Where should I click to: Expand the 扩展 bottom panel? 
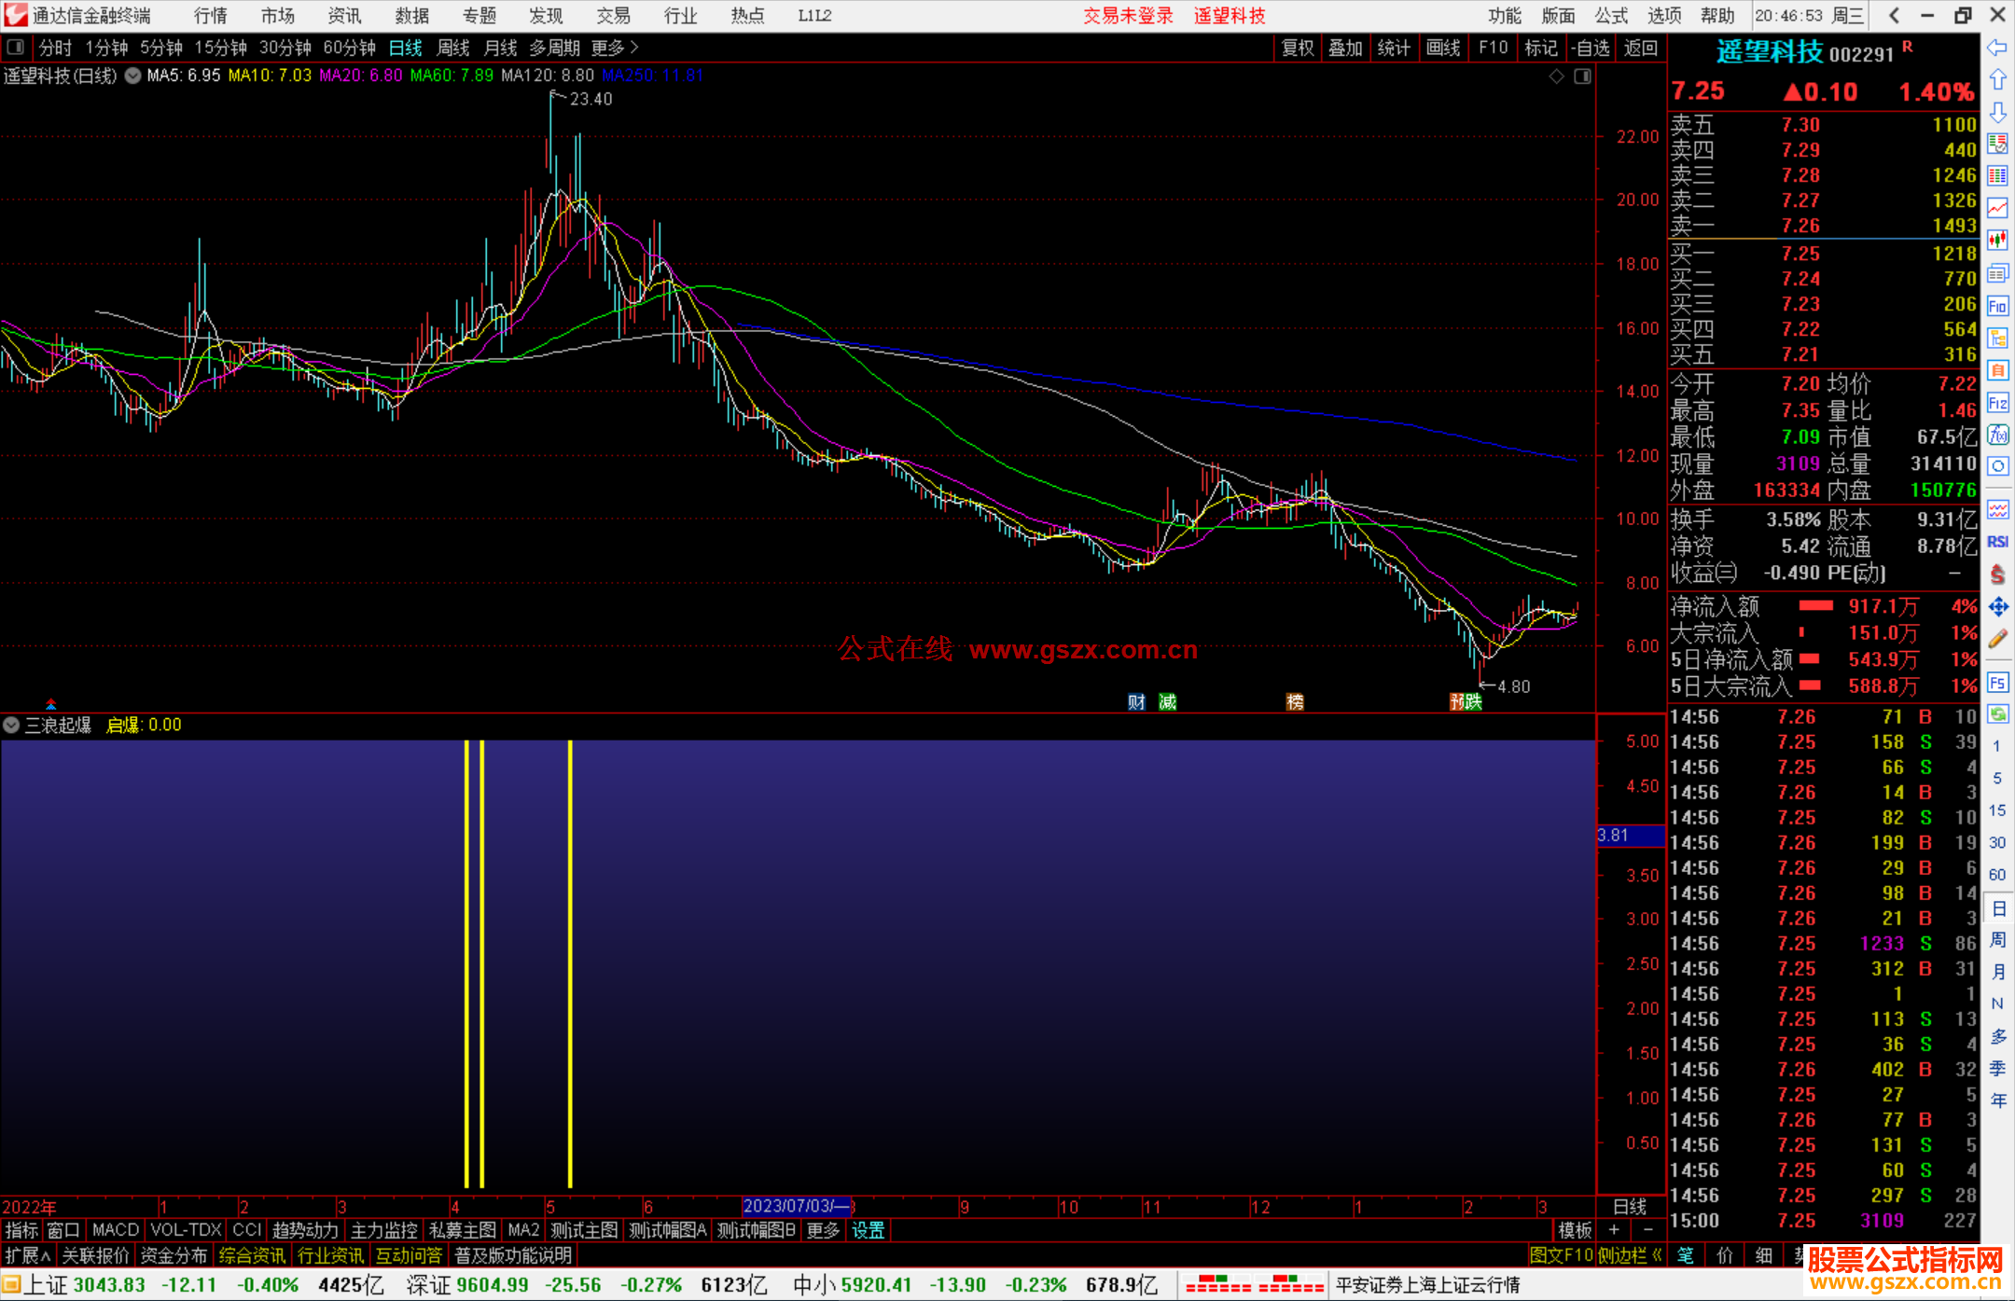pyautogui.click(x=28, y=1255)
